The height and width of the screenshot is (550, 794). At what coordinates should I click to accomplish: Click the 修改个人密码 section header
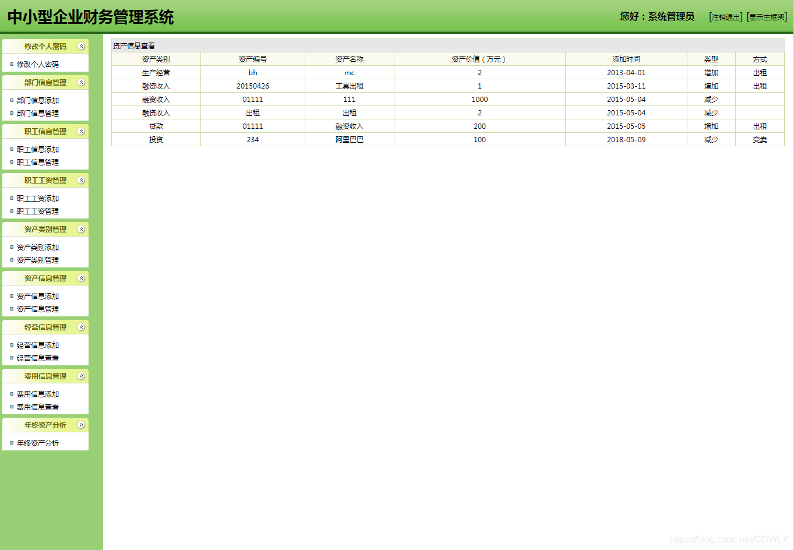[45, 47]
